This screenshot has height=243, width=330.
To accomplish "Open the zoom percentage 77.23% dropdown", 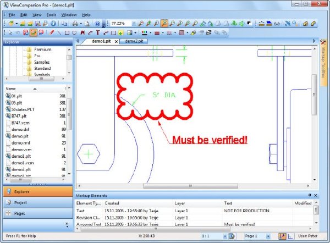I will pyautogui.click(x=134, y=24).
